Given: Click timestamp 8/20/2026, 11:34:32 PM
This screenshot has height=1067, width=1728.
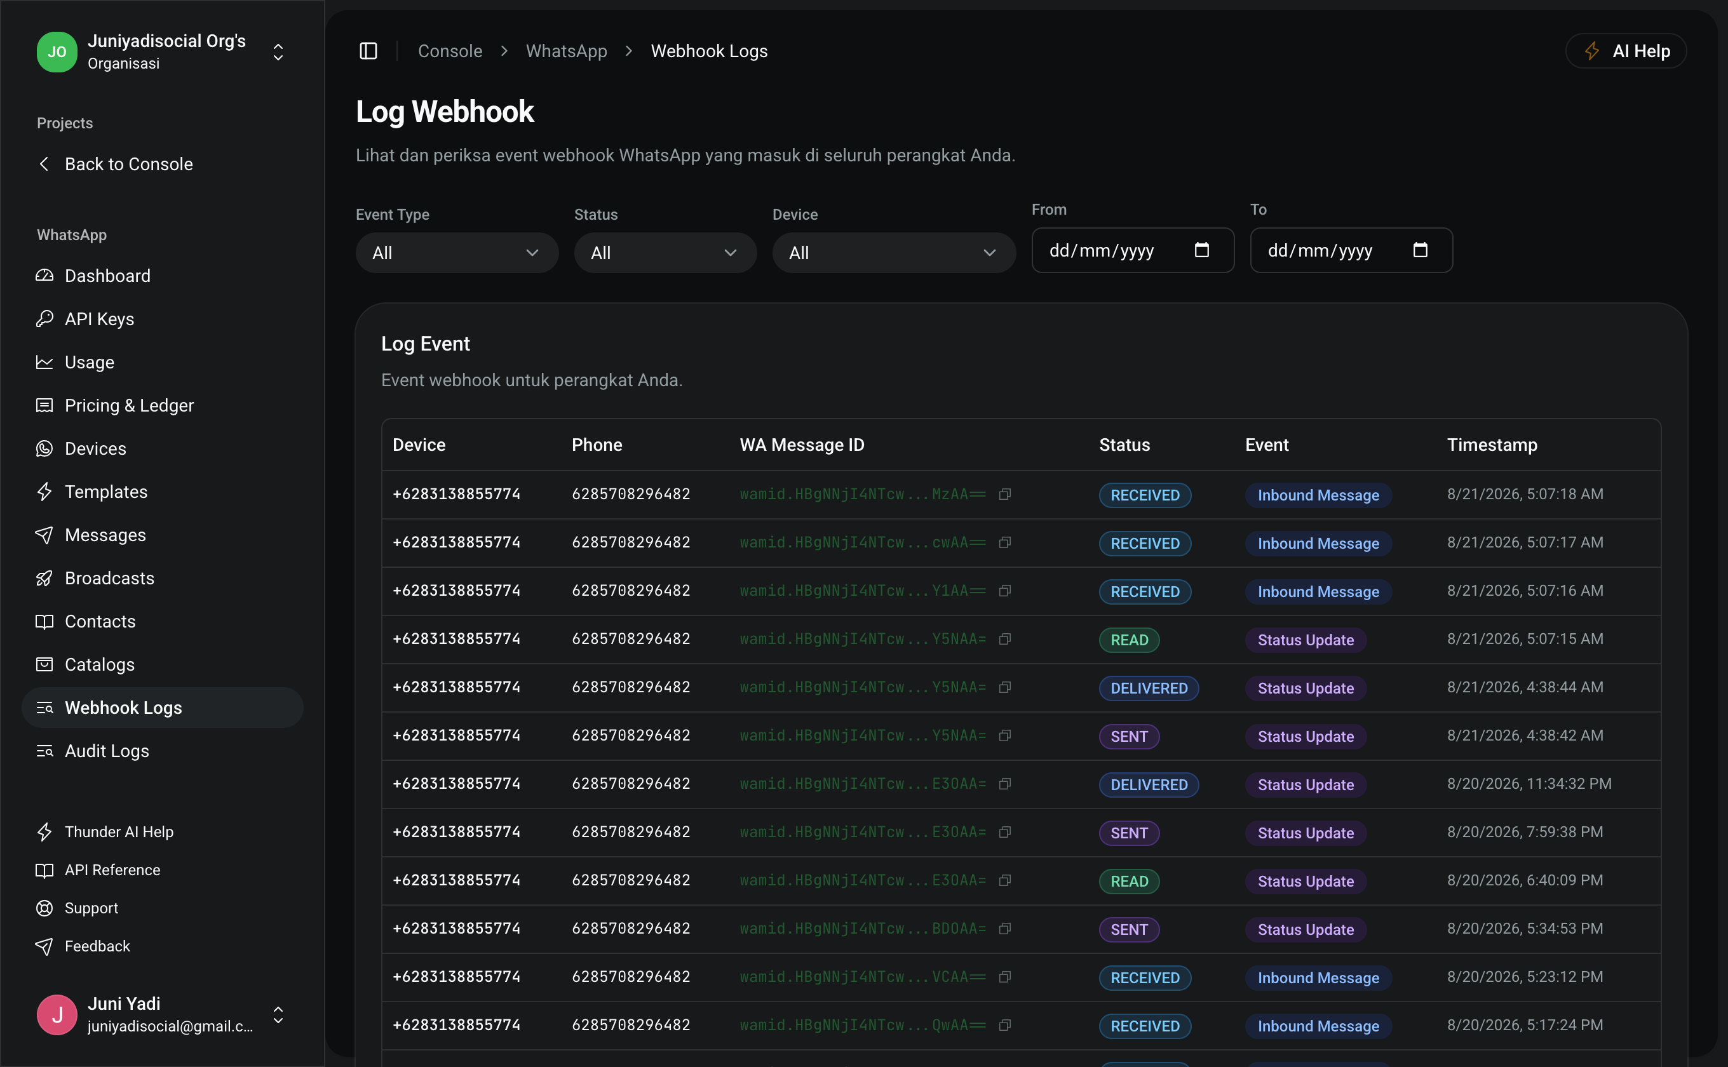Looking at the screenshot, I should tap(1529, 783).
